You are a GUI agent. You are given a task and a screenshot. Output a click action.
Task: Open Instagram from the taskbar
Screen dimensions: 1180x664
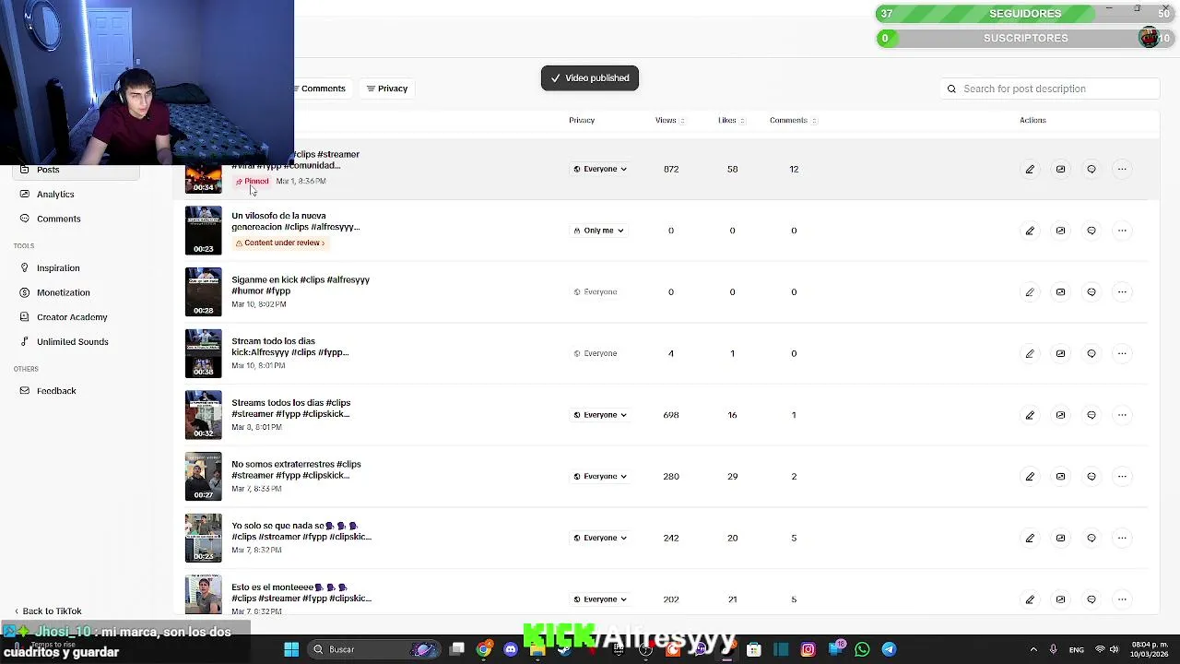(x=808, y=649)
